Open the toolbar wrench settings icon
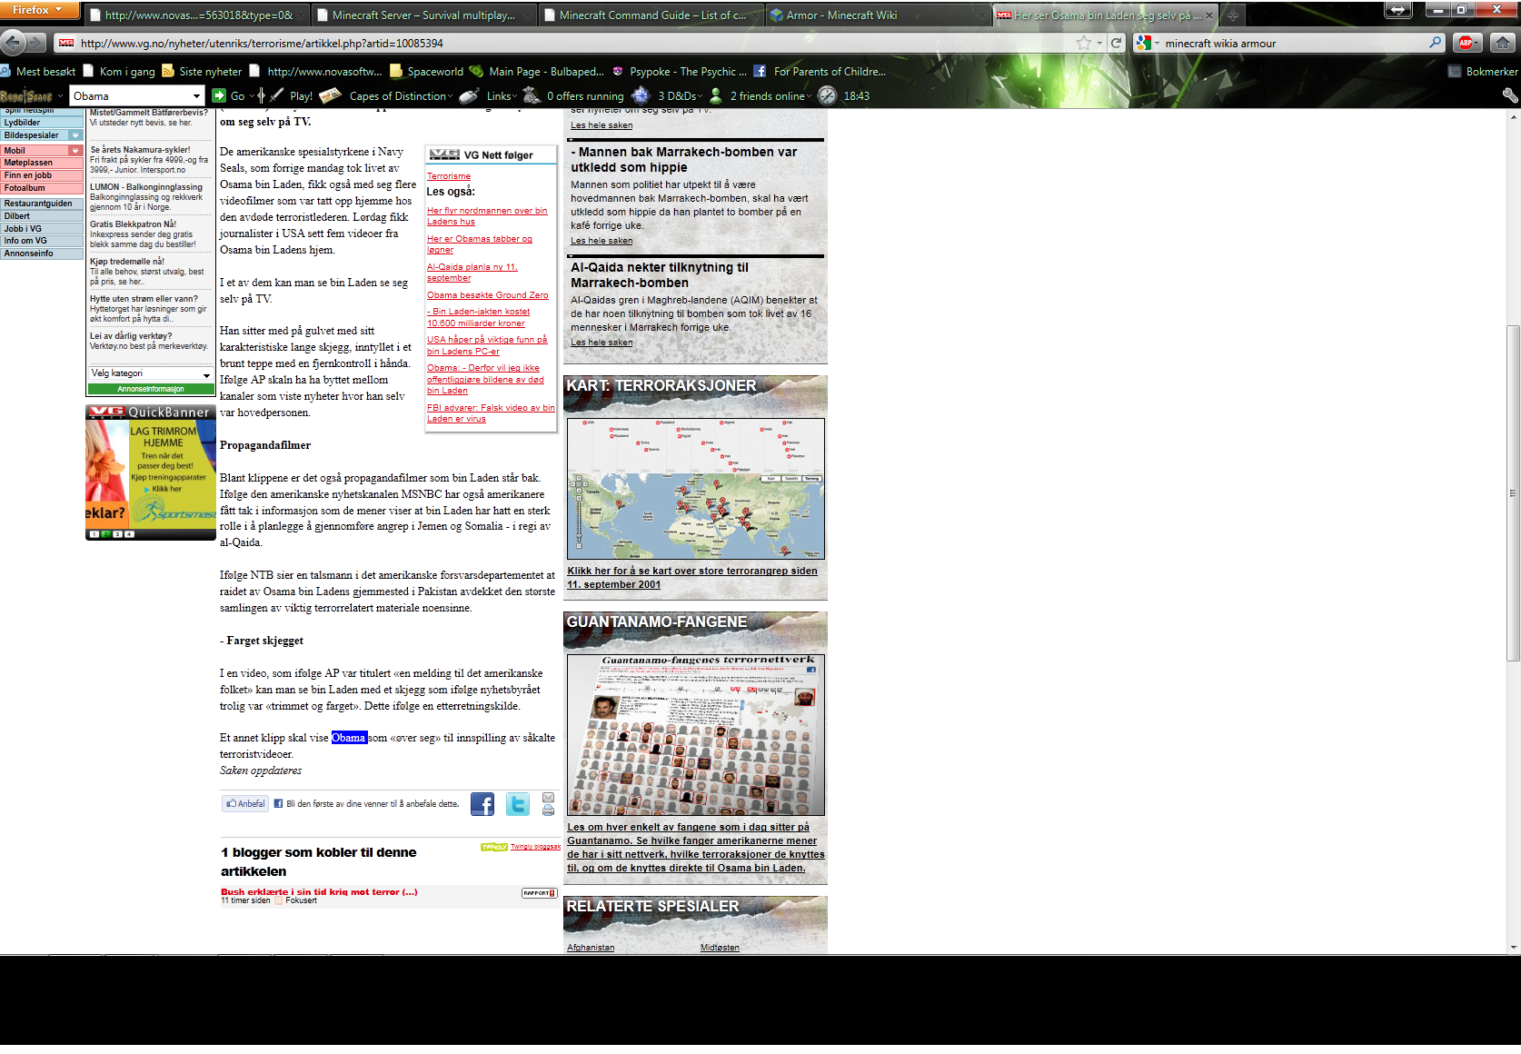The image size is (1521, 1054). point(1510,95)
